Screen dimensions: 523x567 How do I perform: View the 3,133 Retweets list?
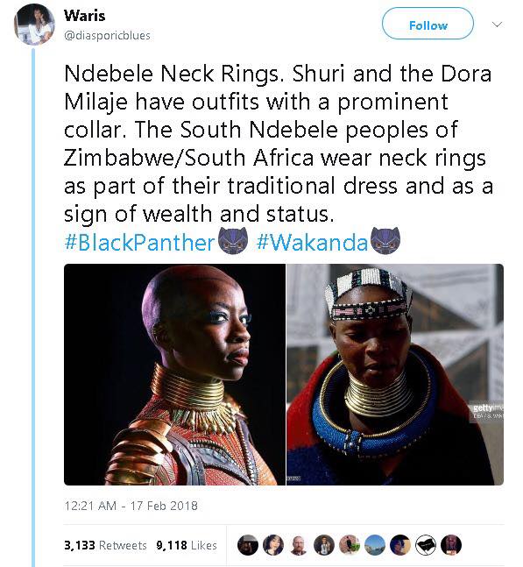coord(105,545)
